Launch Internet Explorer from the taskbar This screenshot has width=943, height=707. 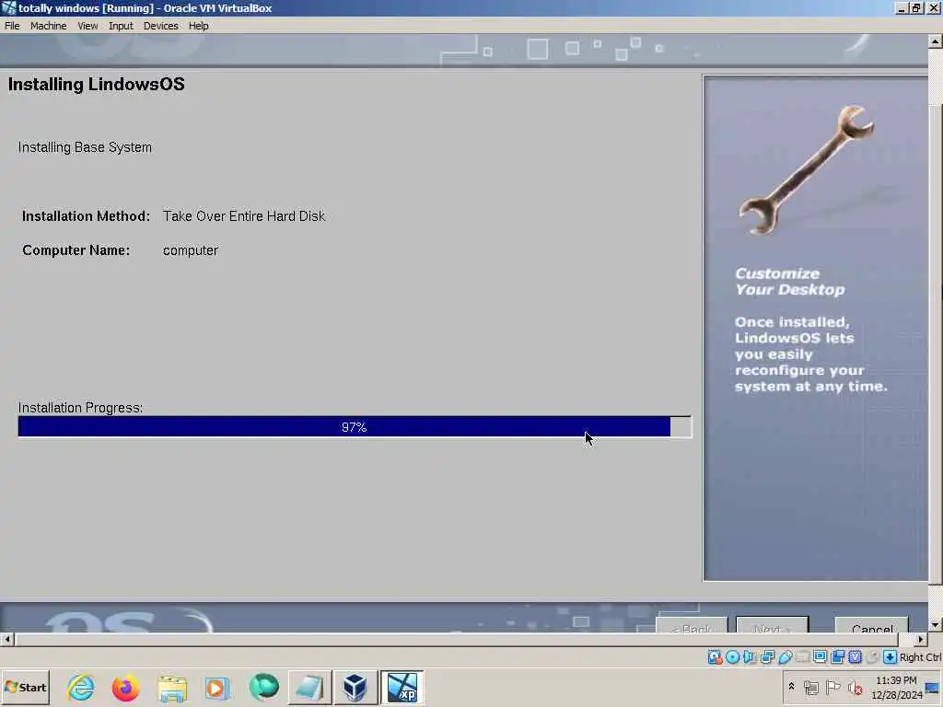tap(81, 688)
